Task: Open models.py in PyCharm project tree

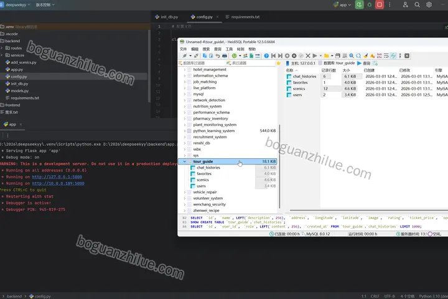Action: [x=20, y=91]
